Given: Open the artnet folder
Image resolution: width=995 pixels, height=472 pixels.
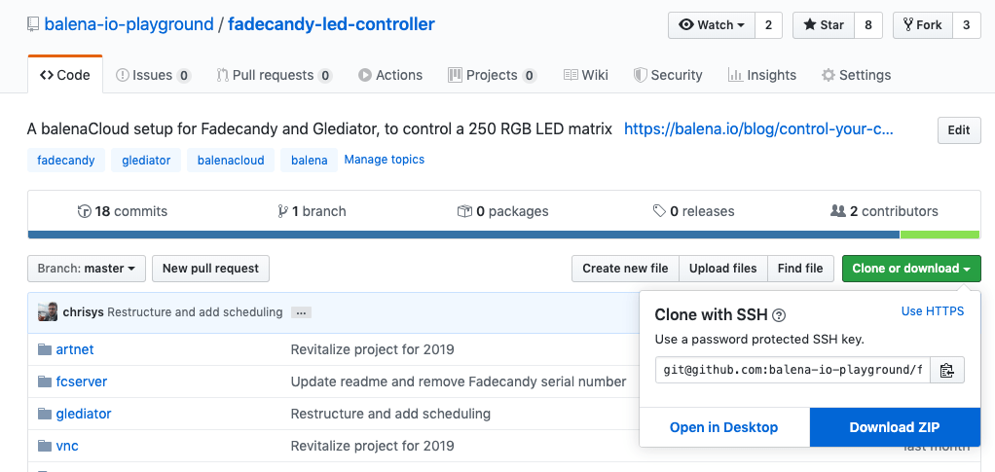Looking at the screenshot, I should tap(75, 349).
